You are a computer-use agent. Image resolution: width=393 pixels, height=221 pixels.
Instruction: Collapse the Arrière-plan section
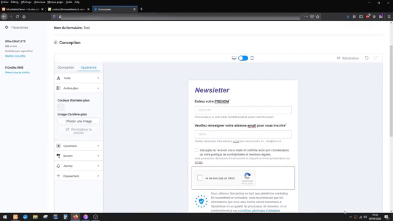(x=98, y=88)
